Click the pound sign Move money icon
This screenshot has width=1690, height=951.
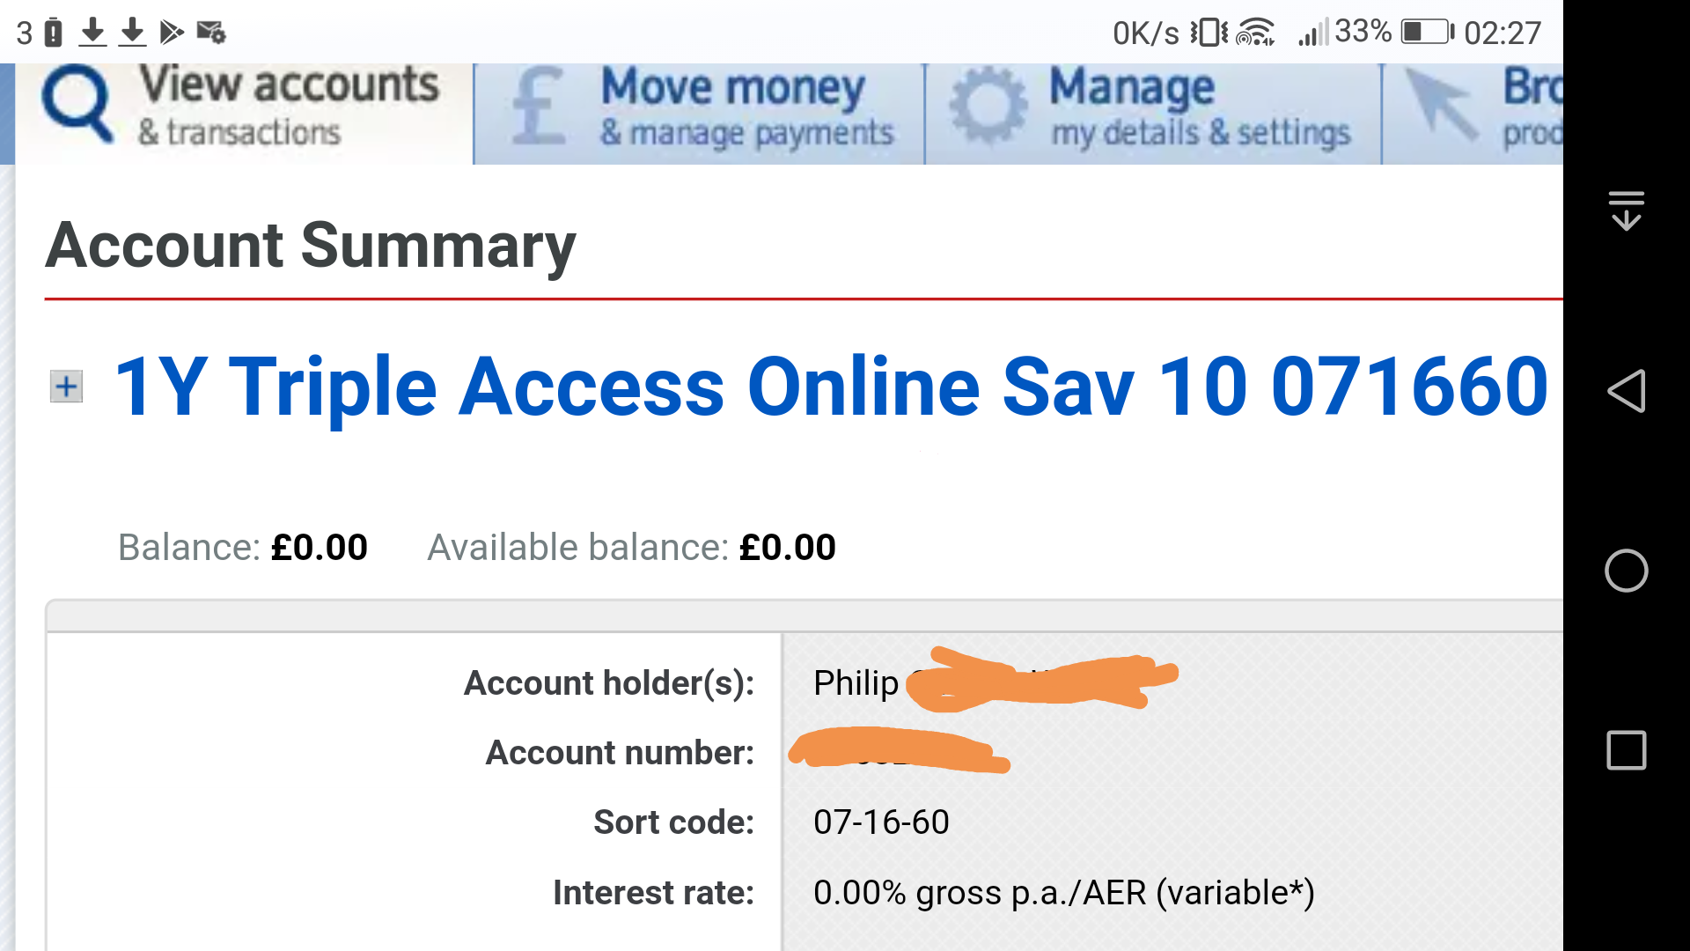tap(538, 107)
